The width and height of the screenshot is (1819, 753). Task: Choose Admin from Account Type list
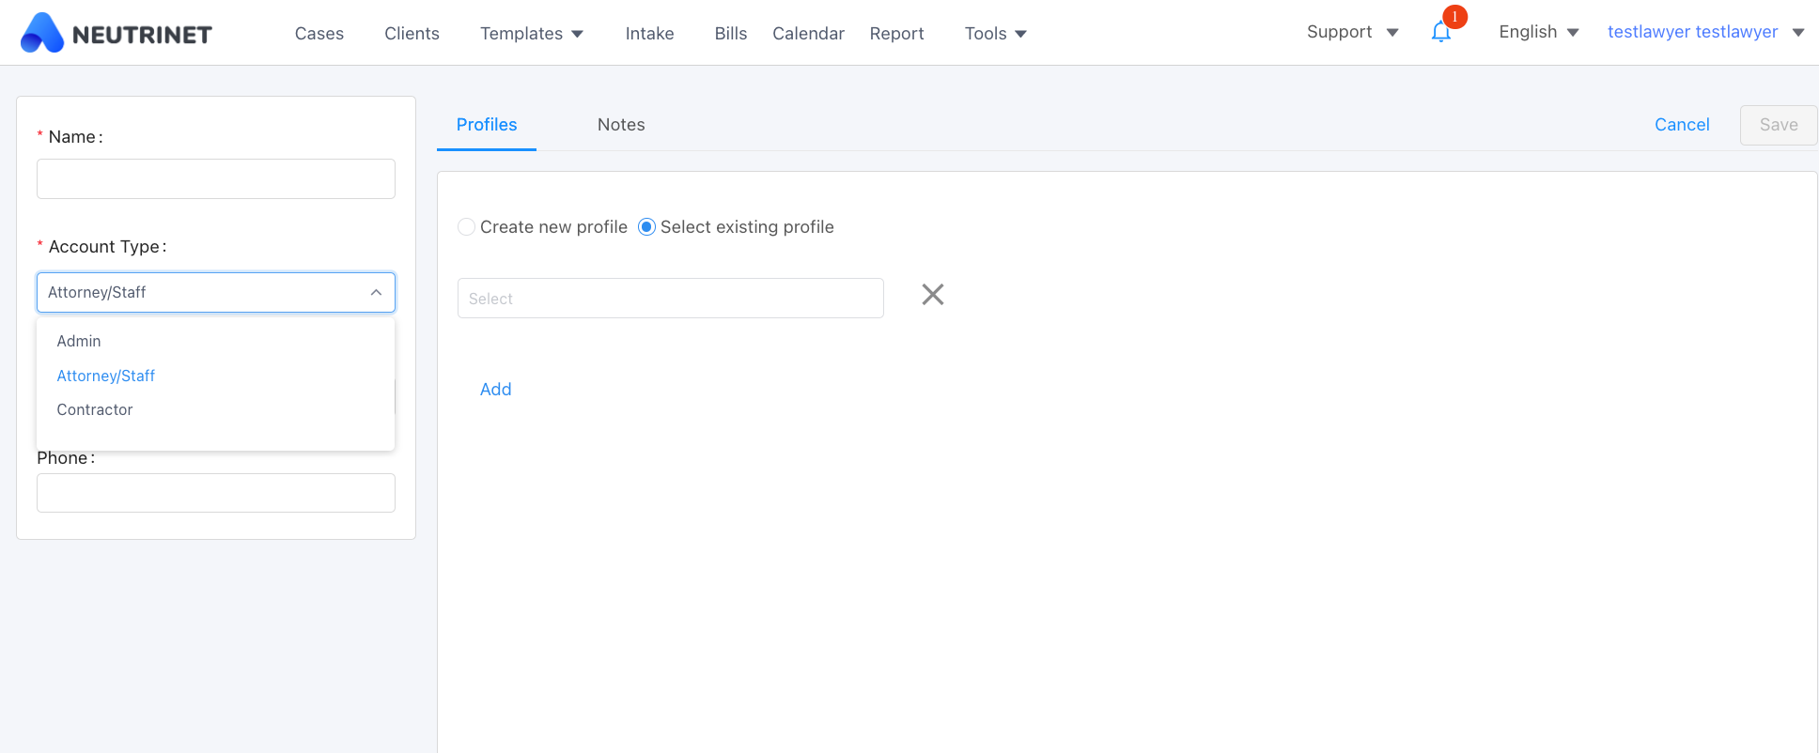79,341
